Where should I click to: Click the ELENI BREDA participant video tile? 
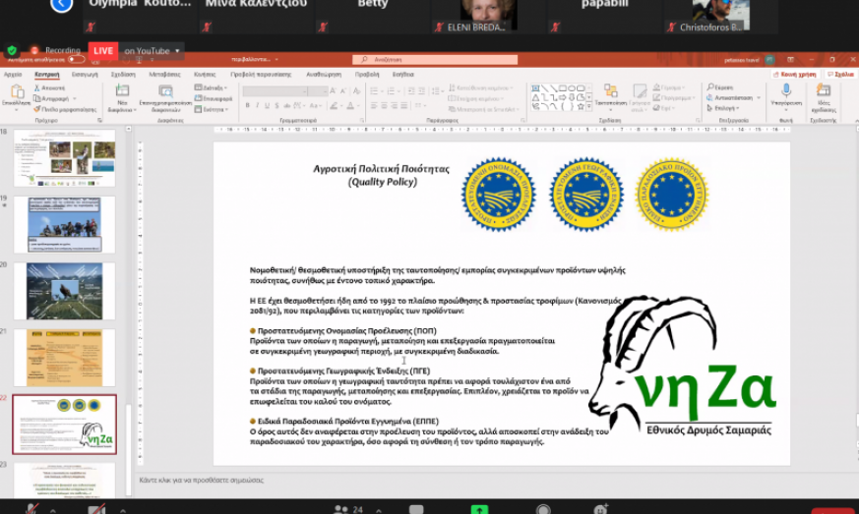tap(488, 17)
